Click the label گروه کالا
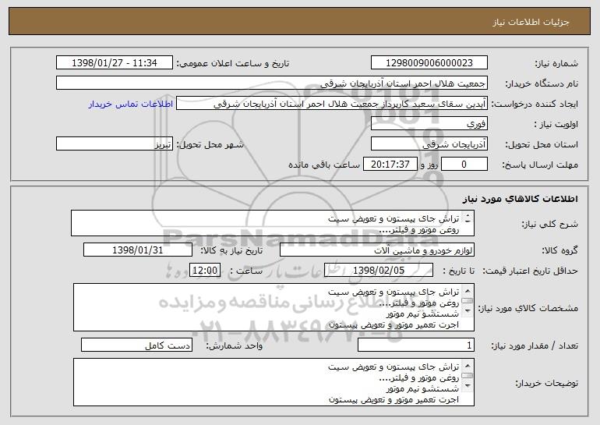Image resolution: width=600 pixels, height=425 pixels. coord(559,250)
